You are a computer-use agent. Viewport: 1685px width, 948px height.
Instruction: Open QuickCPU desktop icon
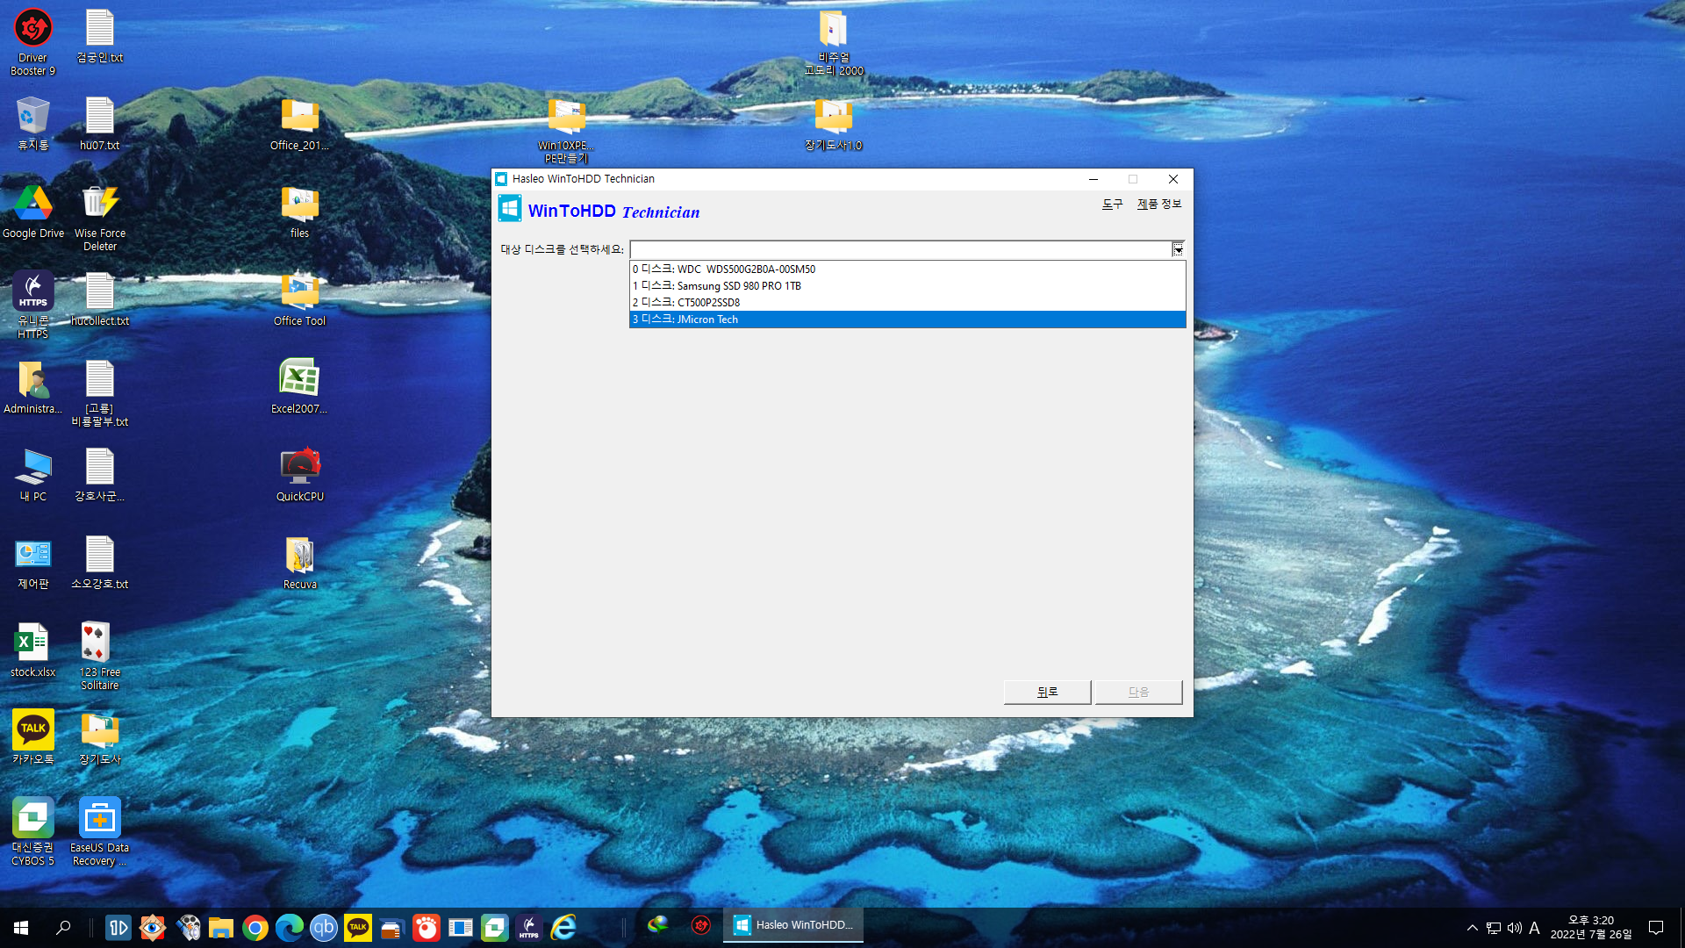(300, 474)
